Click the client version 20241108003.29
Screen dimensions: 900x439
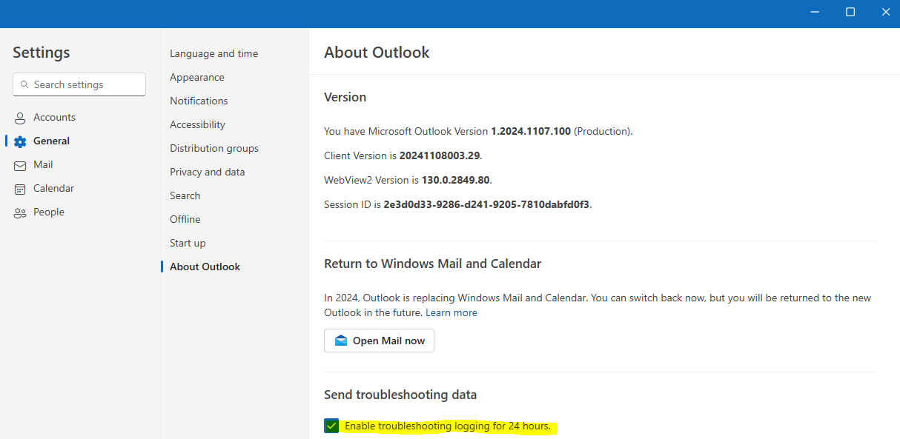(440, 155)
